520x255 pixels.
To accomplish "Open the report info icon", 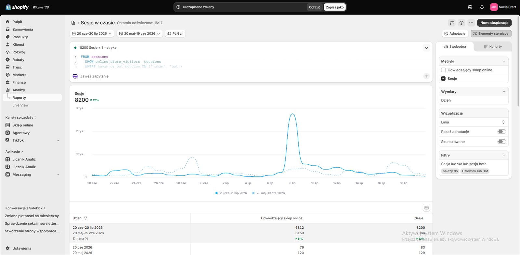I will point(461,23).
